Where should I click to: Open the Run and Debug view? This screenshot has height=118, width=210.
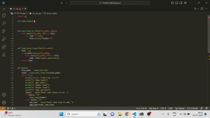coord(4,39)
